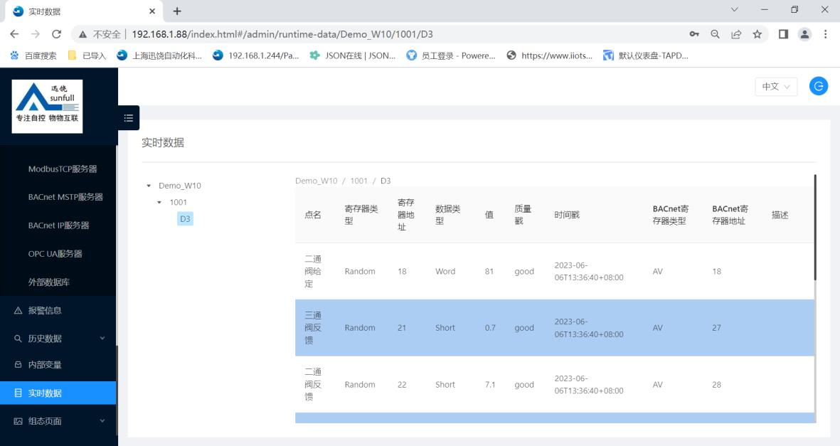The width and height of the screenshot is (840, 446).
Task: Open BACnet MSTP服务器 in sidebar
Action: coord(65,197)
